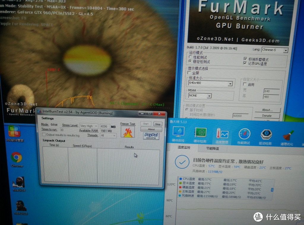The height and width of the screenshot is (225, 304).
Task: Click the 60000 test duration field
Action: 240,116
